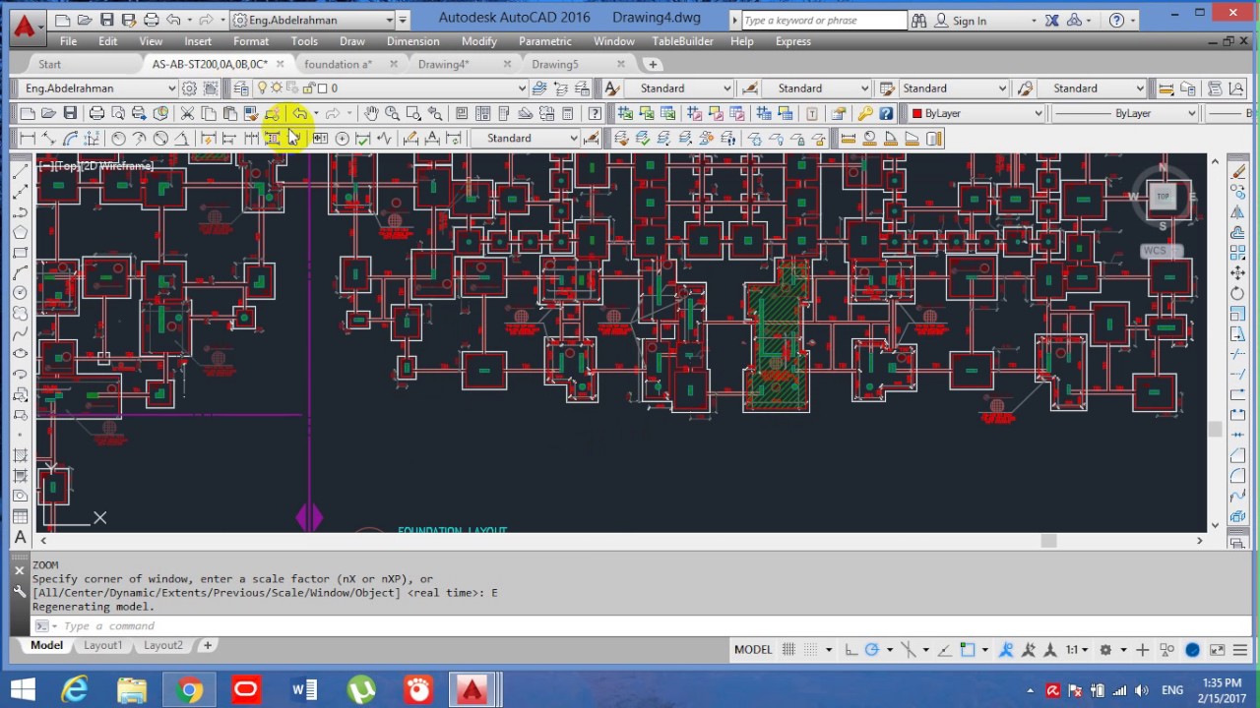The height and width of the screenshot is (708, 1260).
Task: Toggle Ortho mode in the status bar
Action: tap(851, 650)
